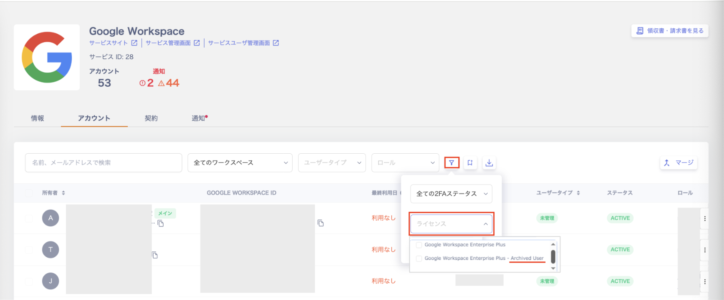The height and width of the screenshot is (300, 724).
Task: Open the three-dot menu for row T
Action: click(x=705, y=250)
